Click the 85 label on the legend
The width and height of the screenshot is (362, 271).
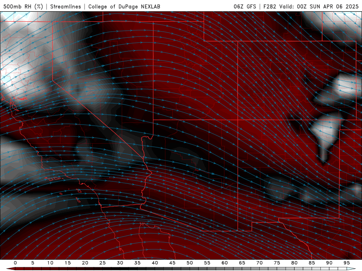[312, 263]
